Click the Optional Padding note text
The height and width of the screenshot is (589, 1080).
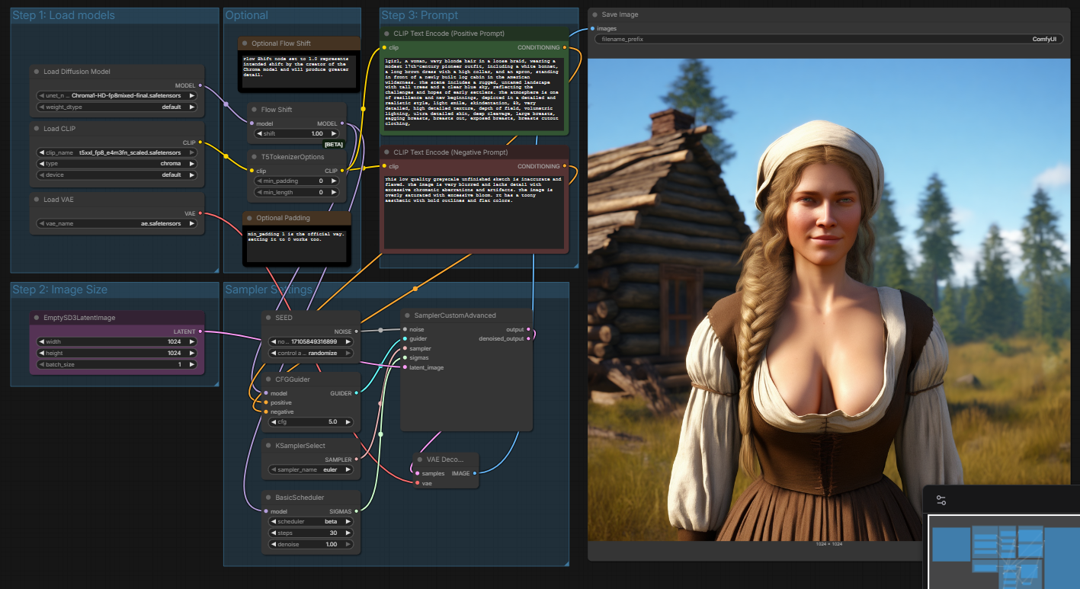[x=296, y=245]
